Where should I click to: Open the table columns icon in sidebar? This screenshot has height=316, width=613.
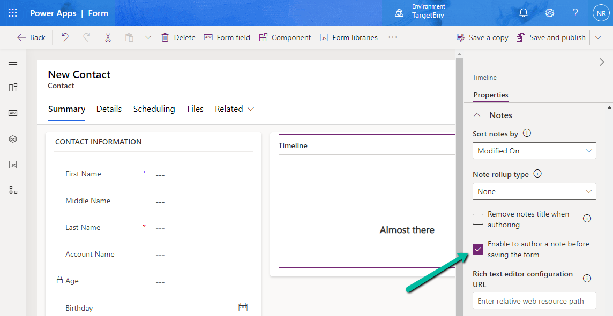point(13,113)
